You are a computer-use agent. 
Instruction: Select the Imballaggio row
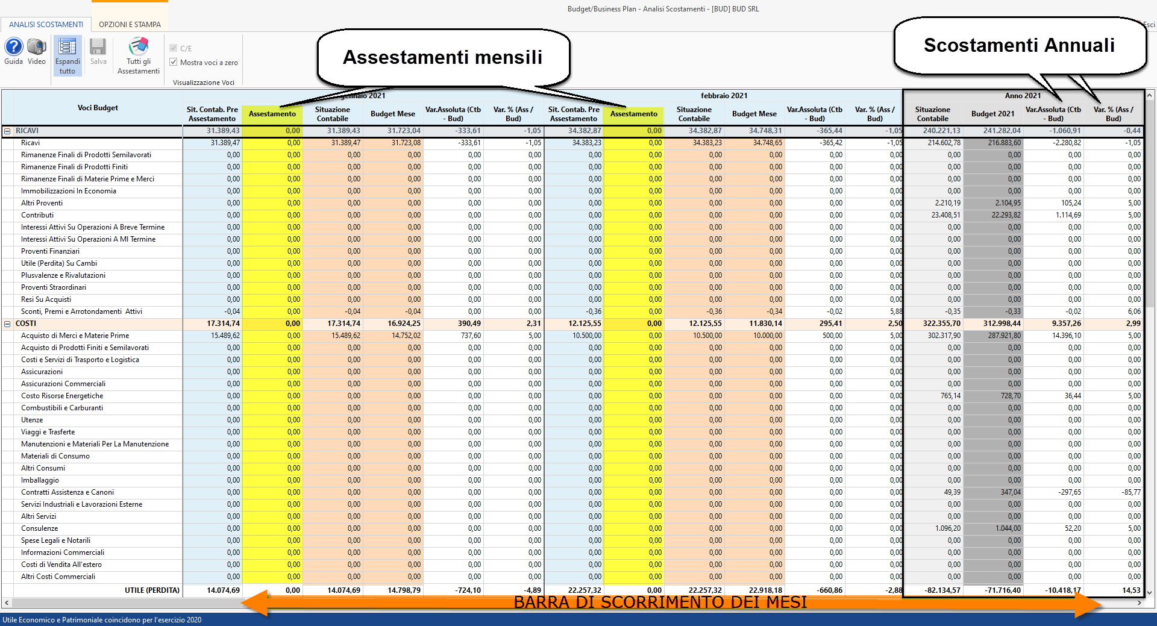[40, 480]
